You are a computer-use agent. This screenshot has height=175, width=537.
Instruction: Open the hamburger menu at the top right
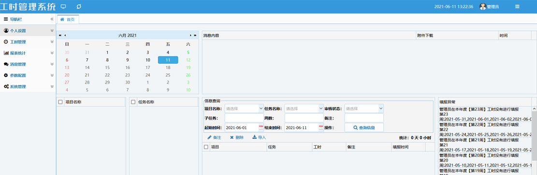[517, 6]
